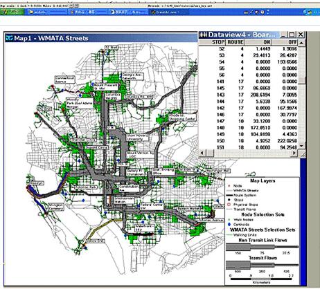This screenshot has height=289, width=320.
Task: Click the Dataview4 window title icon
Action: point(204,35)
